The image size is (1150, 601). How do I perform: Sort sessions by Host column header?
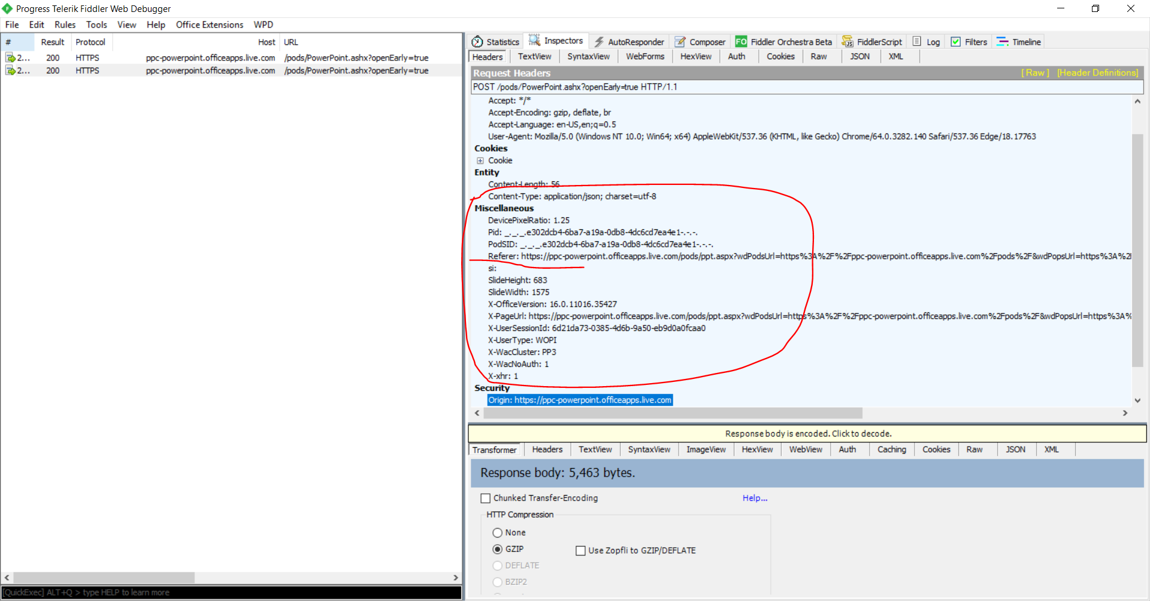[196, 42]
